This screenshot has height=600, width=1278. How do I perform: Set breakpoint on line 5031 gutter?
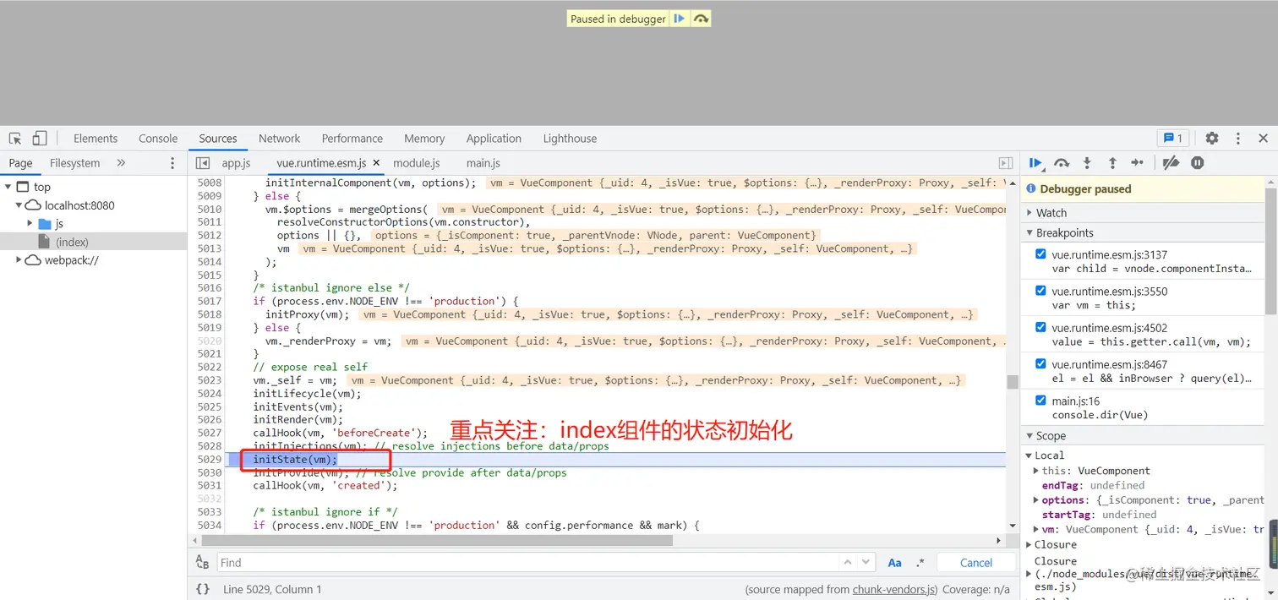210,486
